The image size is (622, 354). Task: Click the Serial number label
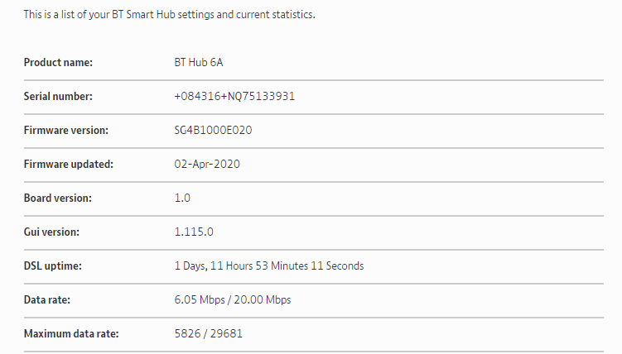[x=58, y=96]
